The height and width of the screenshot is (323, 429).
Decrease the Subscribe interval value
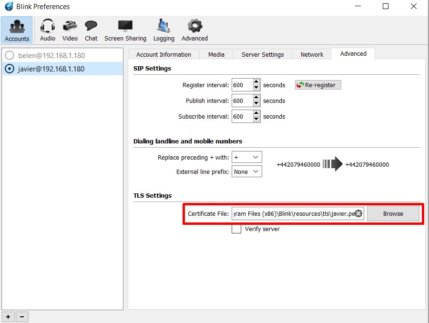[256, 120]
